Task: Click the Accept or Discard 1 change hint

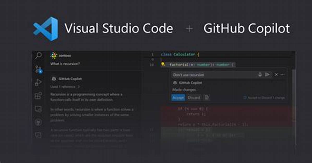Action: 264,98
